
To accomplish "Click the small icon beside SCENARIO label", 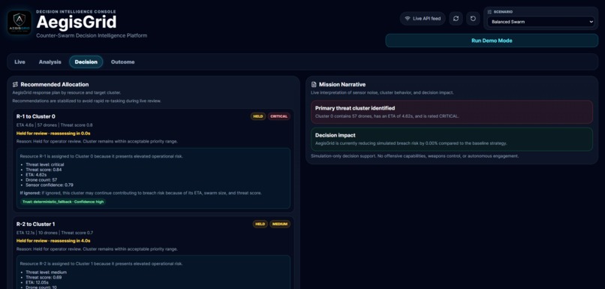I will click(489, 12).
